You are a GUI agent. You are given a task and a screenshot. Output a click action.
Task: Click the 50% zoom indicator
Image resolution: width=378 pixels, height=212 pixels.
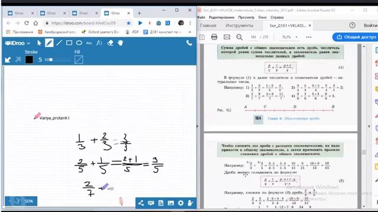pos(28,201)
